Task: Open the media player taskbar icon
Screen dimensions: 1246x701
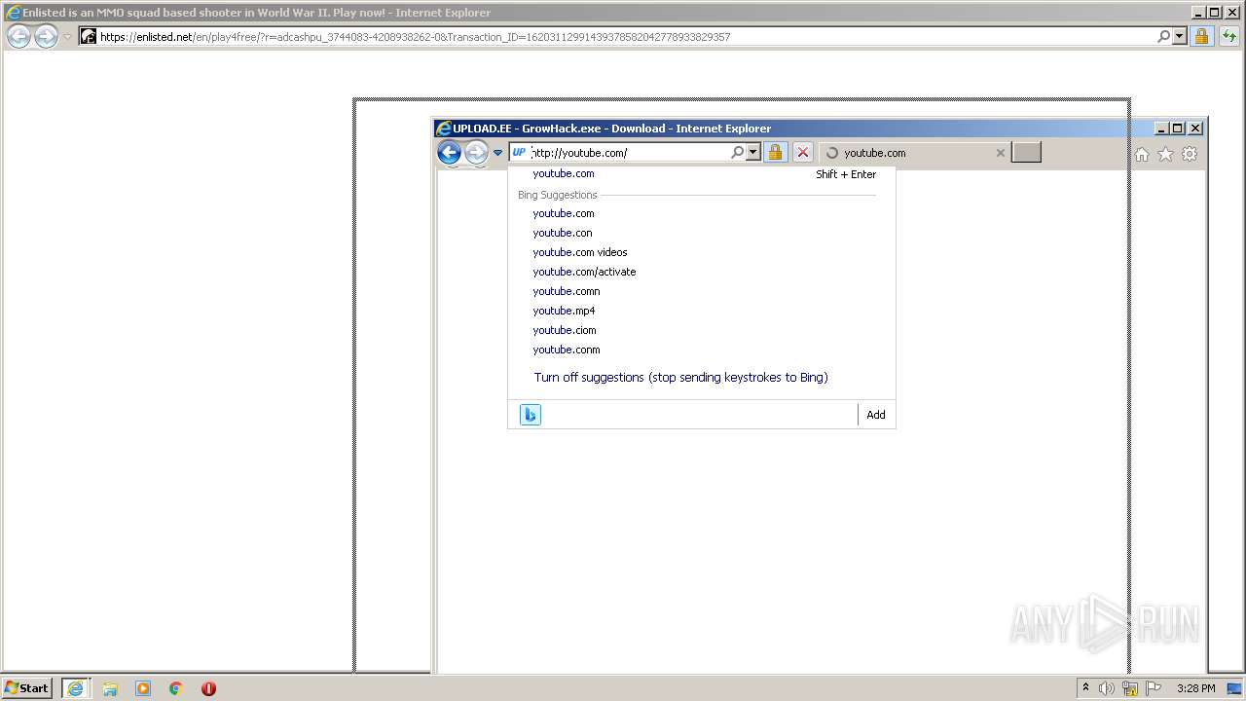Action: [x=143, y=688]
